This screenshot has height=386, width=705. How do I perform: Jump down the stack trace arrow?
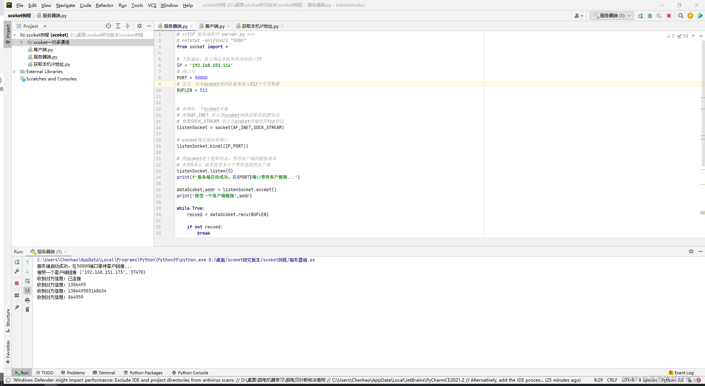click(x=27, y=272)
